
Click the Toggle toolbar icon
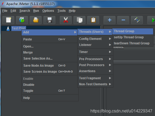click(x=137, y=20)
